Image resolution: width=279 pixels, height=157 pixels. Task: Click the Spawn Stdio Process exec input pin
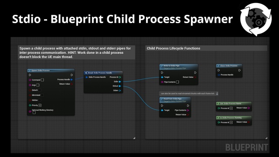point(30,75)
